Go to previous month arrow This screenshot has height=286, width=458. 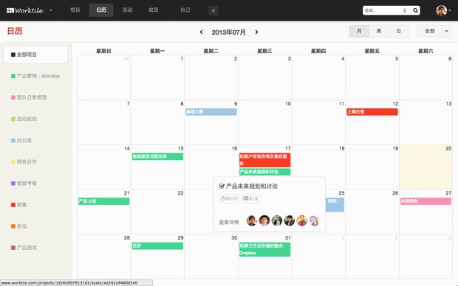click(x=201, y=32)
